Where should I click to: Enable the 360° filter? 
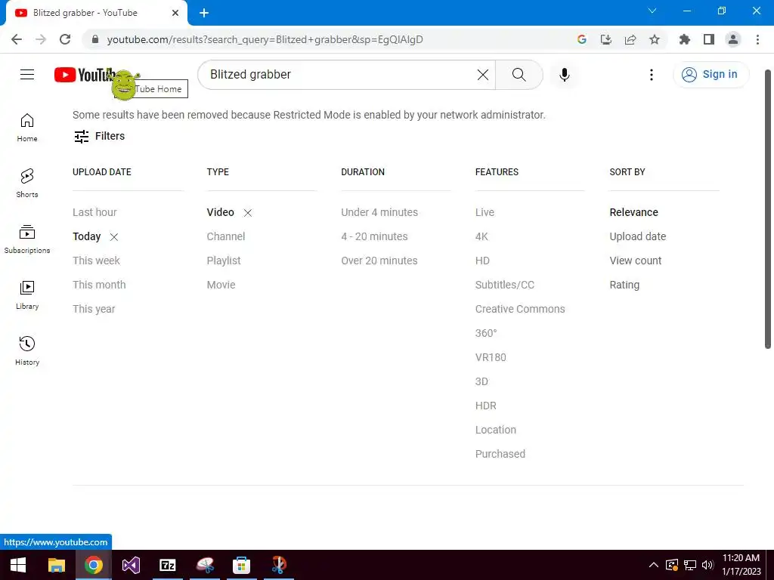pos(486,333)
